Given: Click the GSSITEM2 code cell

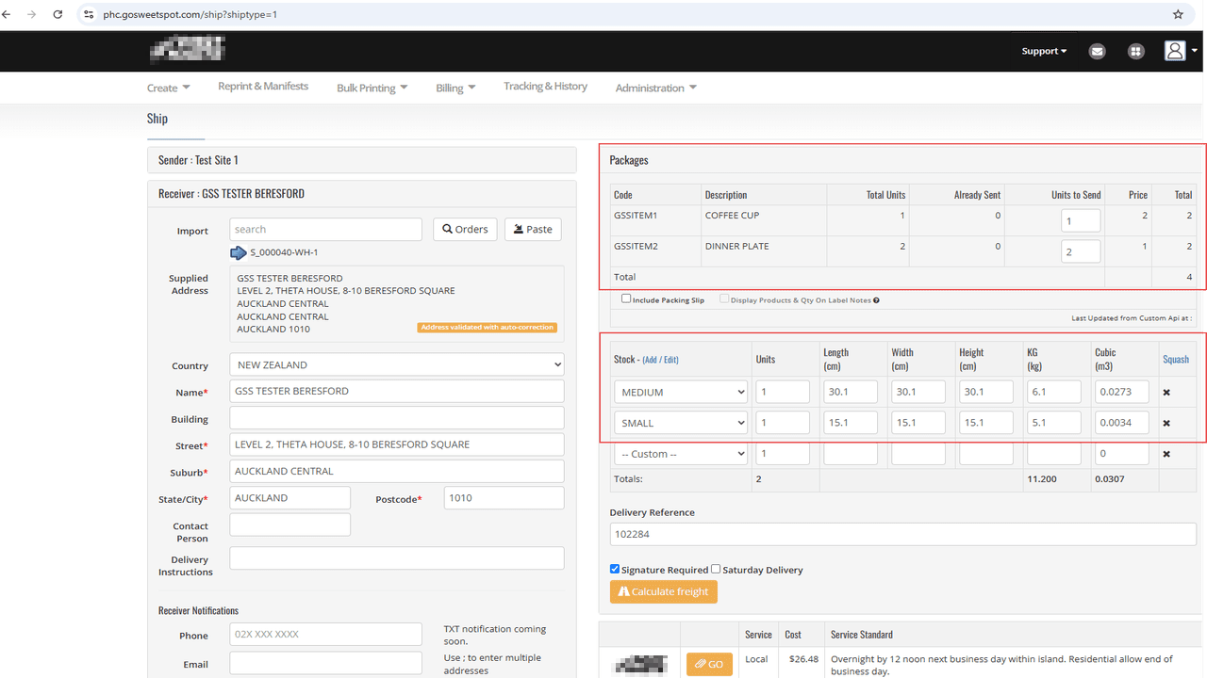Looking at the screenshot, I should click(x=655, y=251).
